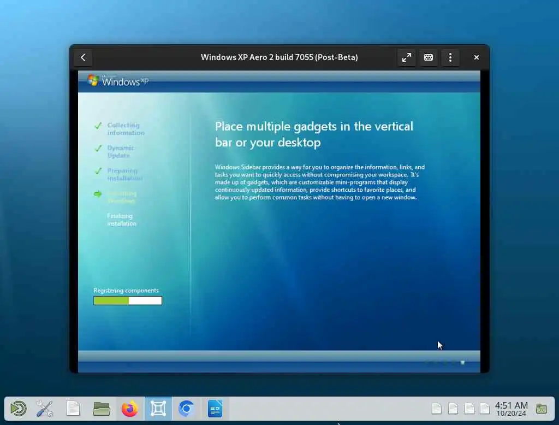Click the 'Place multiple gadgets' heading
The image size is (559, 425).
coord(314,134)
